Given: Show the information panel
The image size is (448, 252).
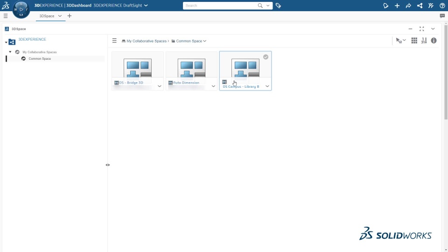Looking at the screenshot, I should click(x=434, y=41).
